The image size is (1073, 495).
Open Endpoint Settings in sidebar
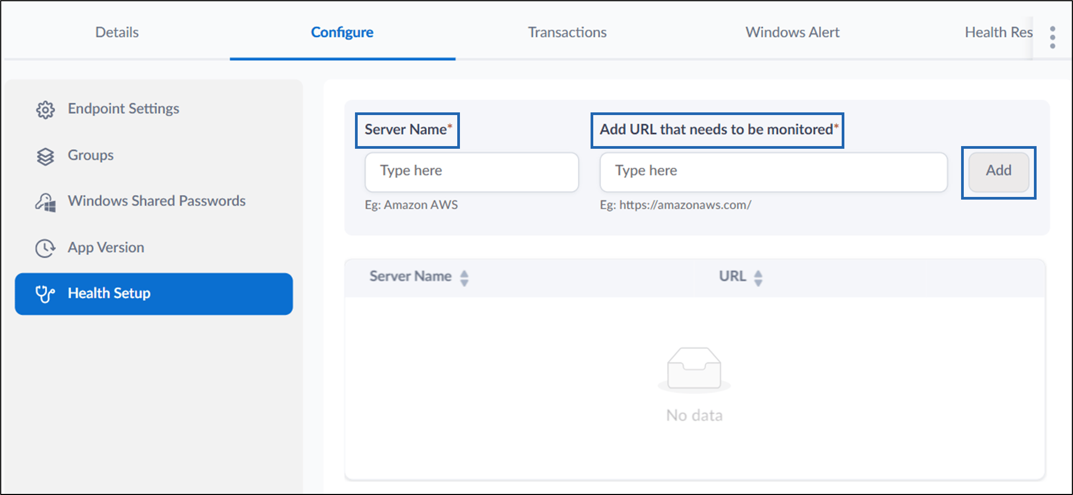pos(123,109)
